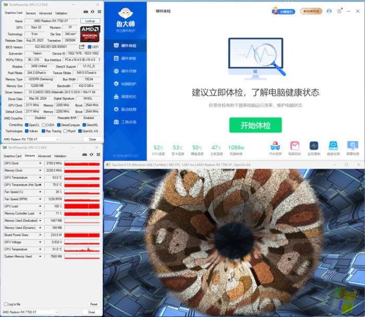Toggle DirectML checkbox

click(84, 125)
